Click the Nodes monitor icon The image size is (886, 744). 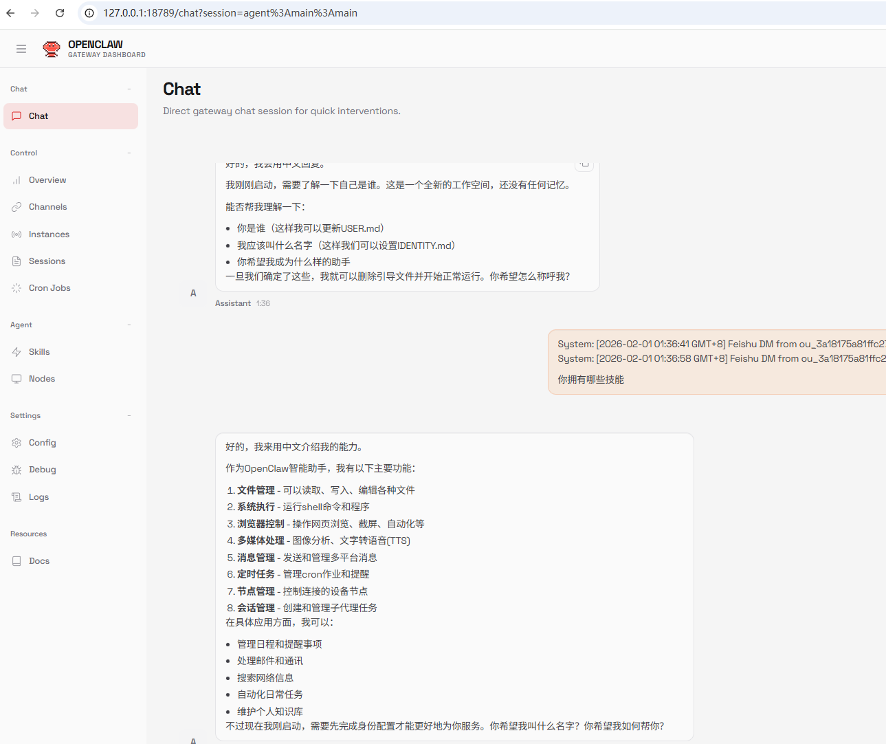16,379
